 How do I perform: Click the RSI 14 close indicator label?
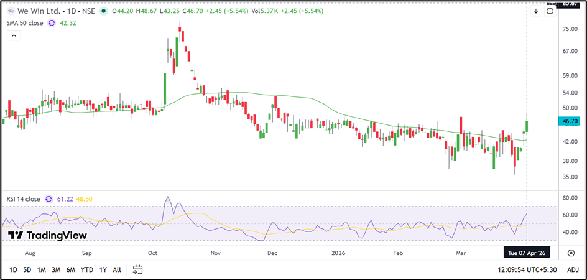(24, 199)
